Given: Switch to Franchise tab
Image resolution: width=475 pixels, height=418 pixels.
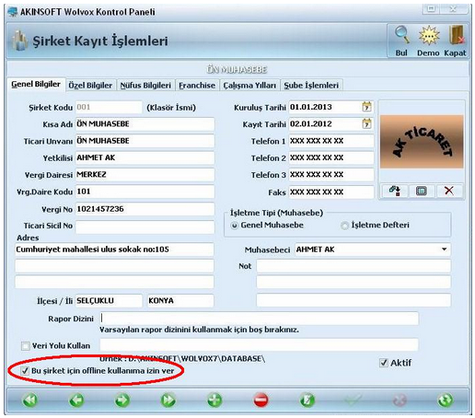Looking at the screenshot, I should click(197, 85).
